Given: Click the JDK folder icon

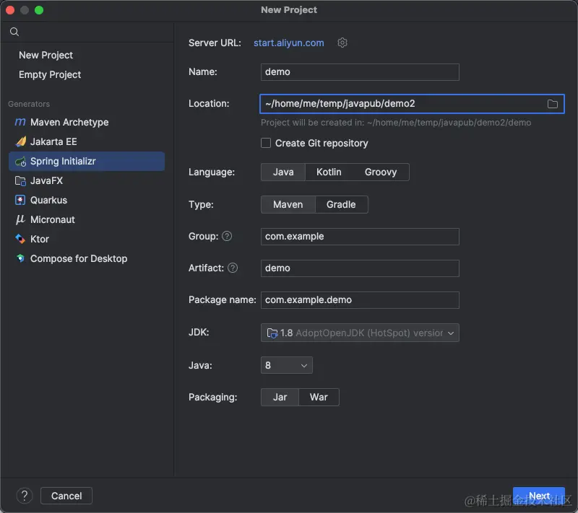Looking at the screenshot, I should tap(272, 333).
